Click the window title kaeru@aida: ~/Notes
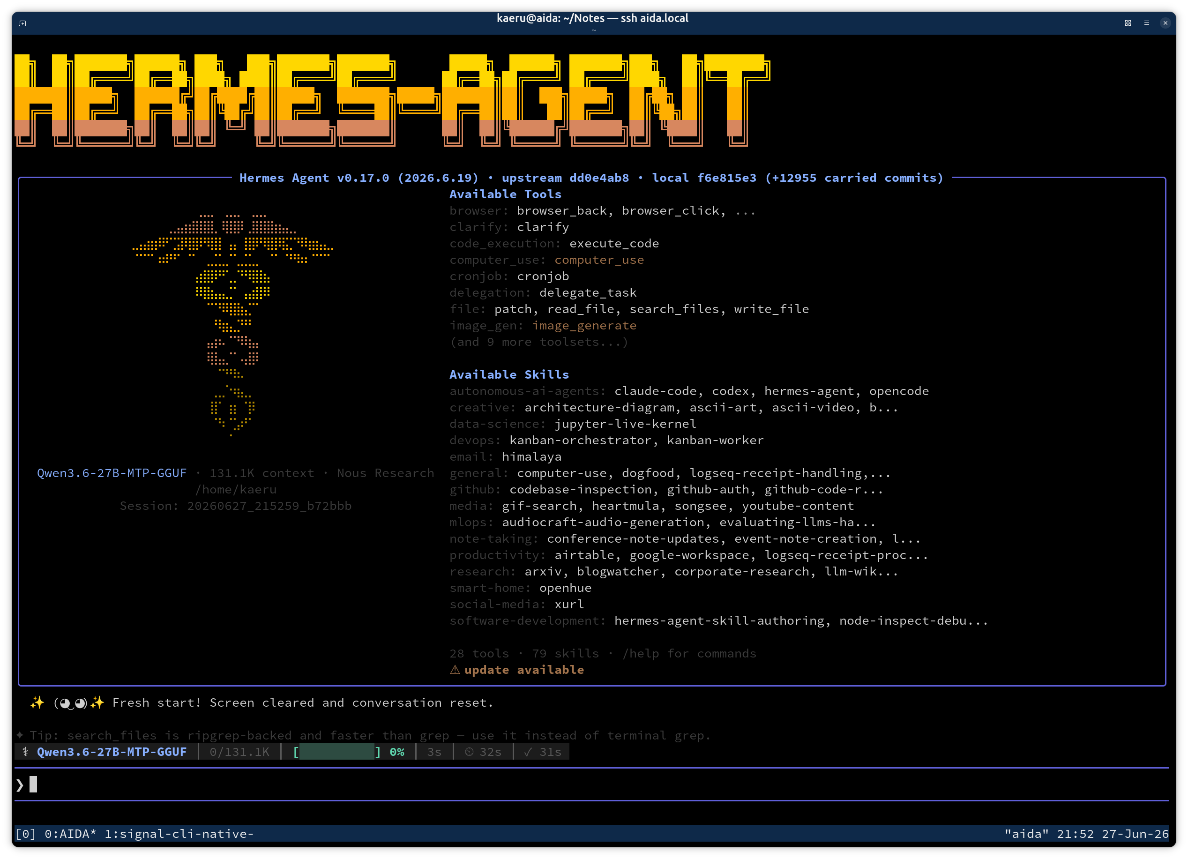This screenshot has height=859, width=1188. point(592,18)
